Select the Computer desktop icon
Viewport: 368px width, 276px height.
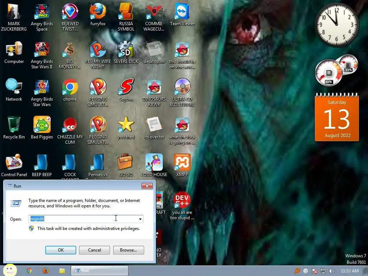click(14, 52)
